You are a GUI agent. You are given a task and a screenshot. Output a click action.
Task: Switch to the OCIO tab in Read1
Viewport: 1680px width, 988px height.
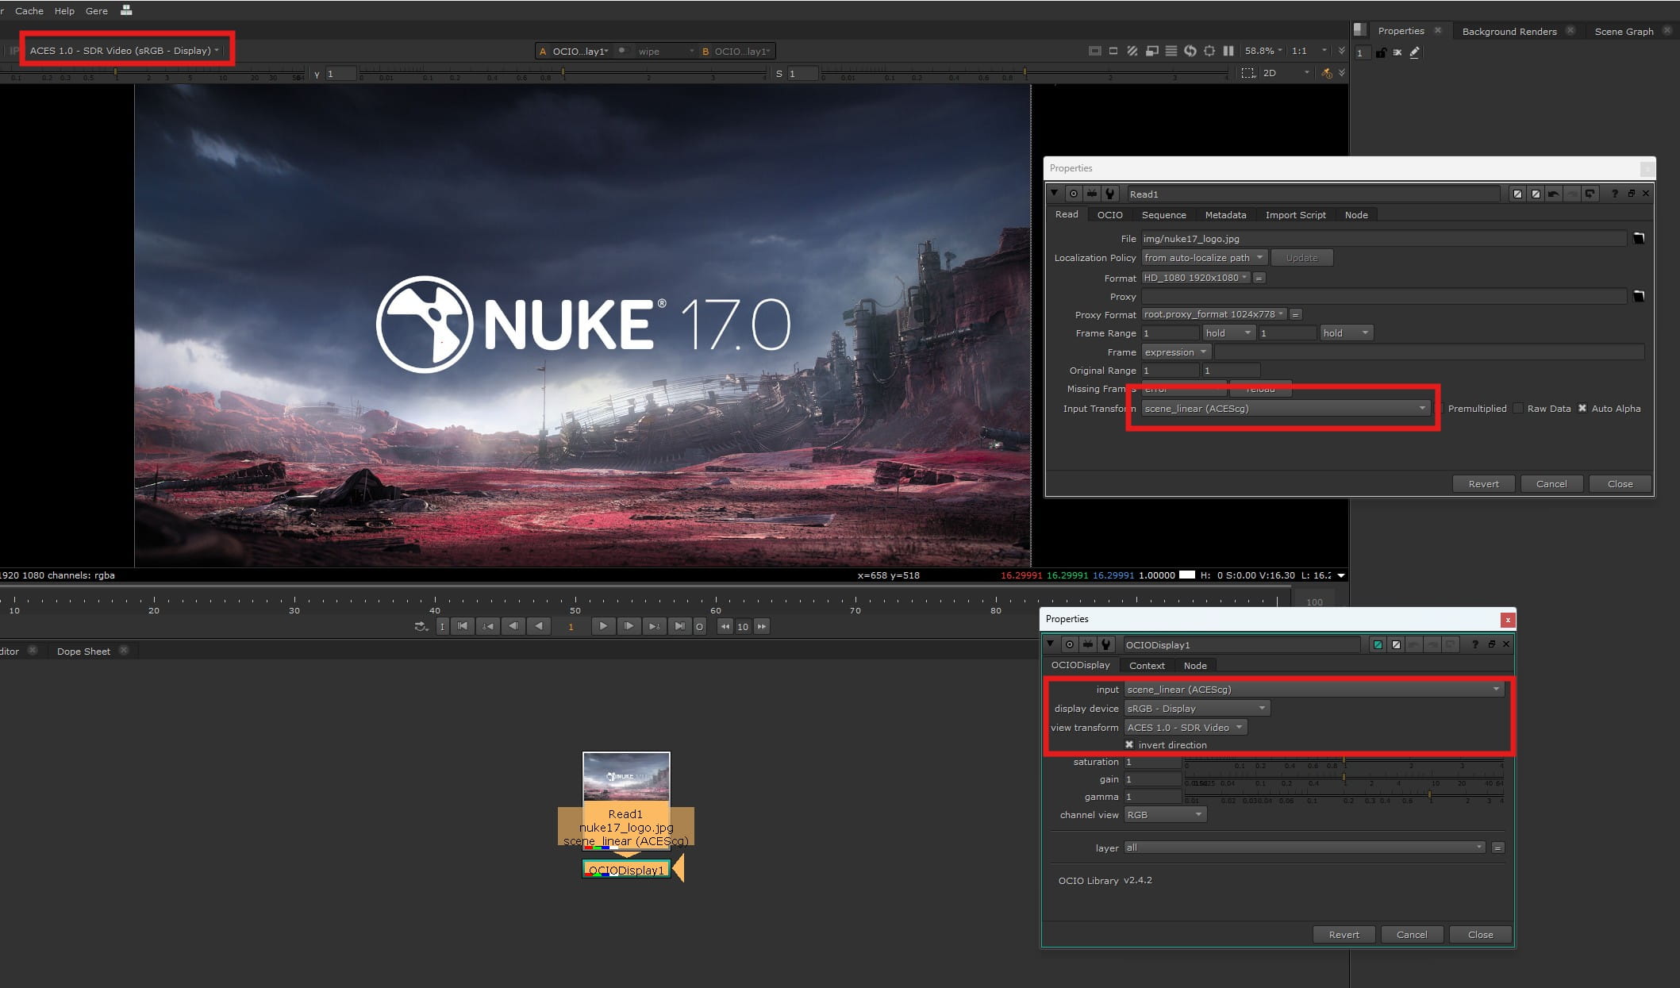point(1109,215)
